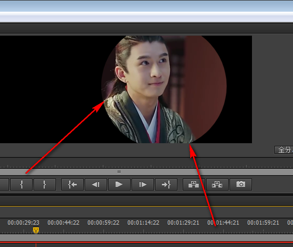Click the timeline horizontal zoom scrollbar
Screen dimensions: 293x247
[x=146, y=237]
